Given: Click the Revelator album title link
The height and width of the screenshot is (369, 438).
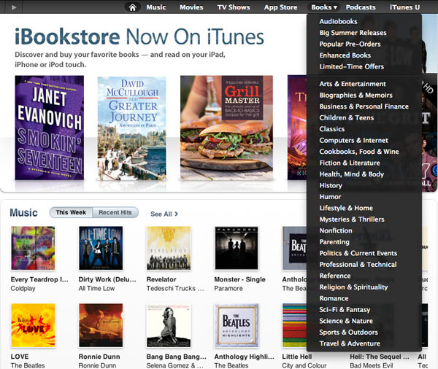Looking at the screenshot, I should coord(161,279).
